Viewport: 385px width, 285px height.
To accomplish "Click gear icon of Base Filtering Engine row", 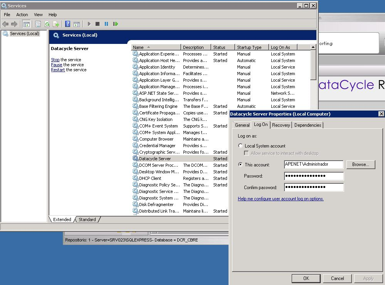I will [x=135, y=106].
